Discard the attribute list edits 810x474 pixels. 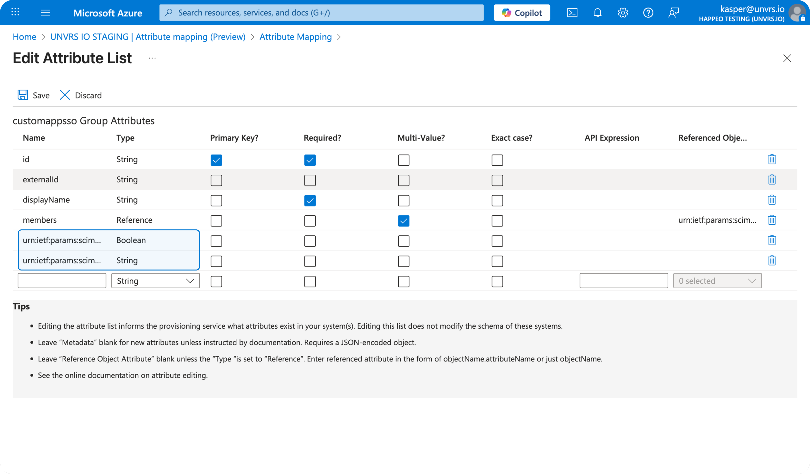pos(80,95)
